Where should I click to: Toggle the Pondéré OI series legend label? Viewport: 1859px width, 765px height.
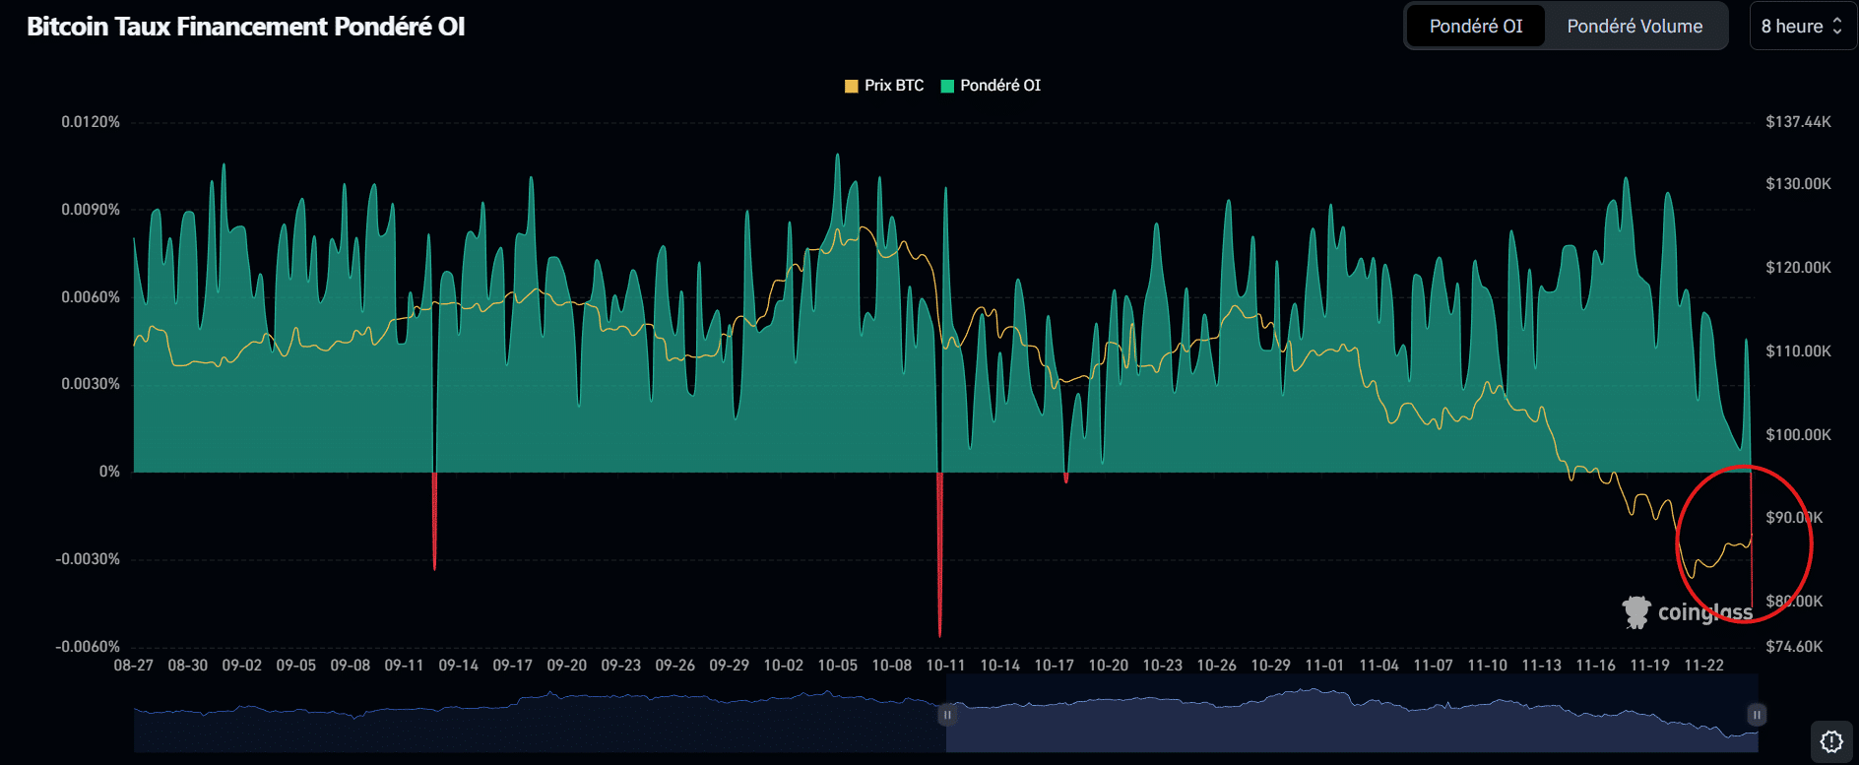tap(999, 86)
